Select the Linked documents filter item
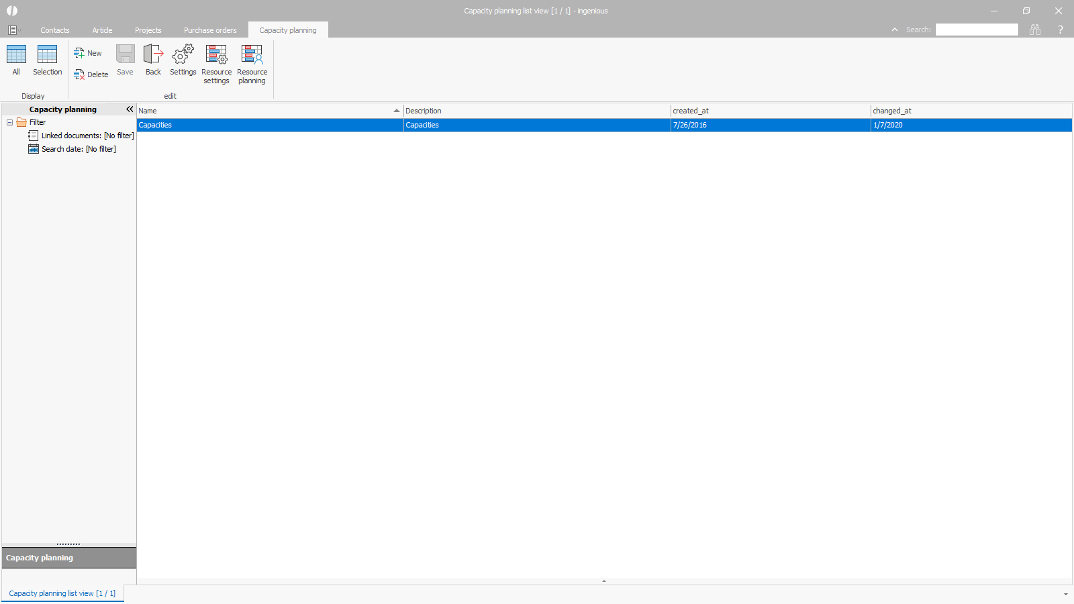 click(x=87, y=136)
